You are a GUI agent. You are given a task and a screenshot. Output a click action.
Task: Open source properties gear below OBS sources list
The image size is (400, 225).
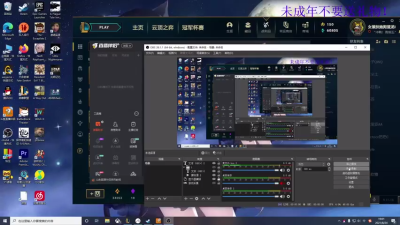(x=196, y=198)
